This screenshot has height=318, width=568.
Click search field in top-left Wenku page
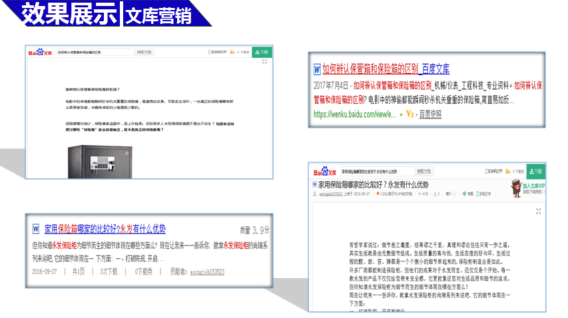tap(95, 53)
